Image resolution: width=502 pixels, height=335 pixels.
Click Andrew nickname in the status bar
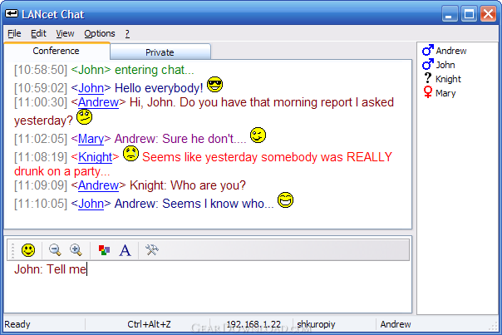click(x=396, y=324)
